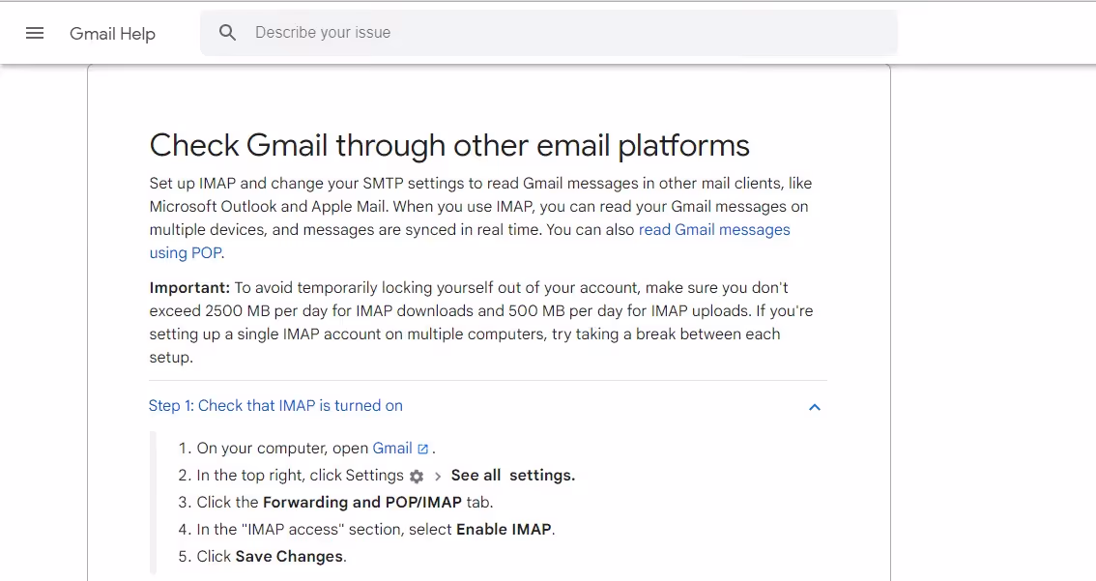Viewport: 1096px width, 581px height.
Task: Click 'Enable IMAP' bold text
Action: click(504, 529)
